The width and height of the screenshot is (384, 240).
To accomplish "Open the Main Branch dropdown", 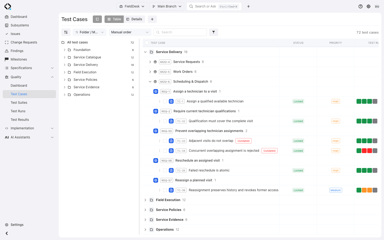I will (x=167, y=6).
